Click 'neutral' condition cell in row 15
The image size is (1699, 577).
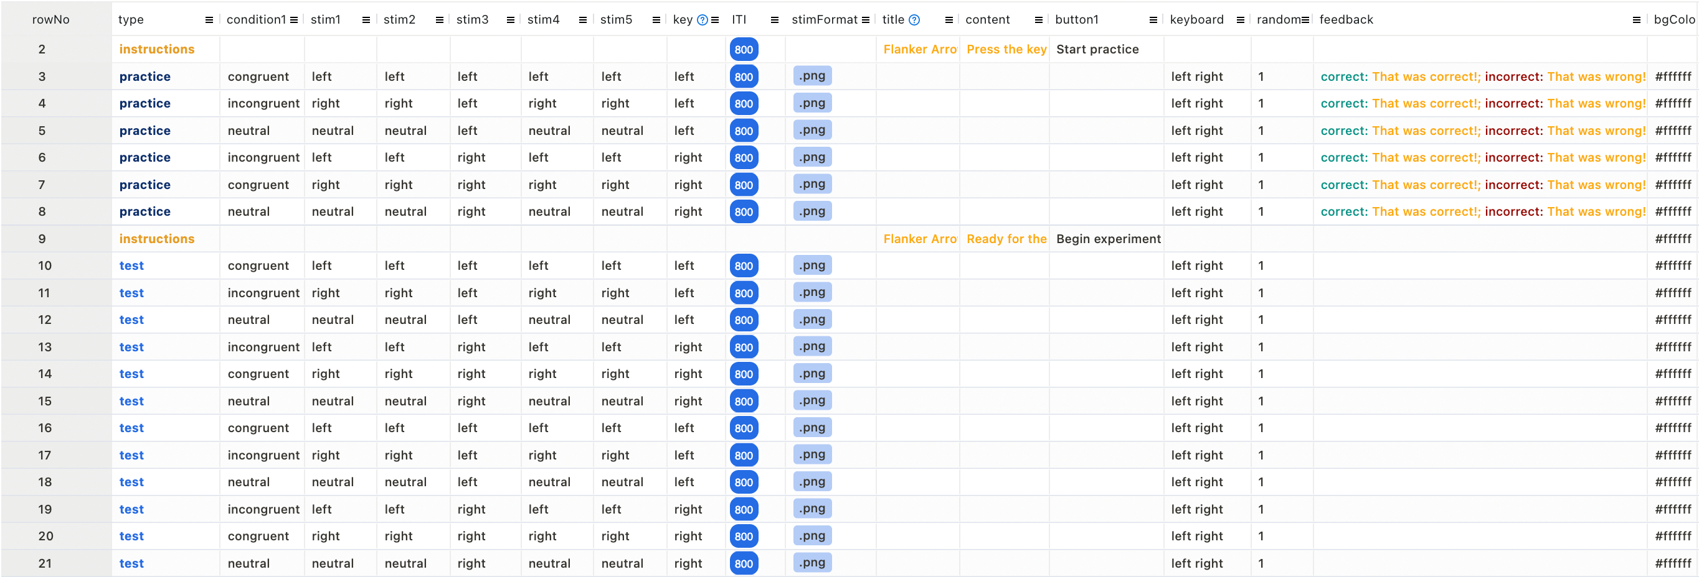[x=262, y=401]
